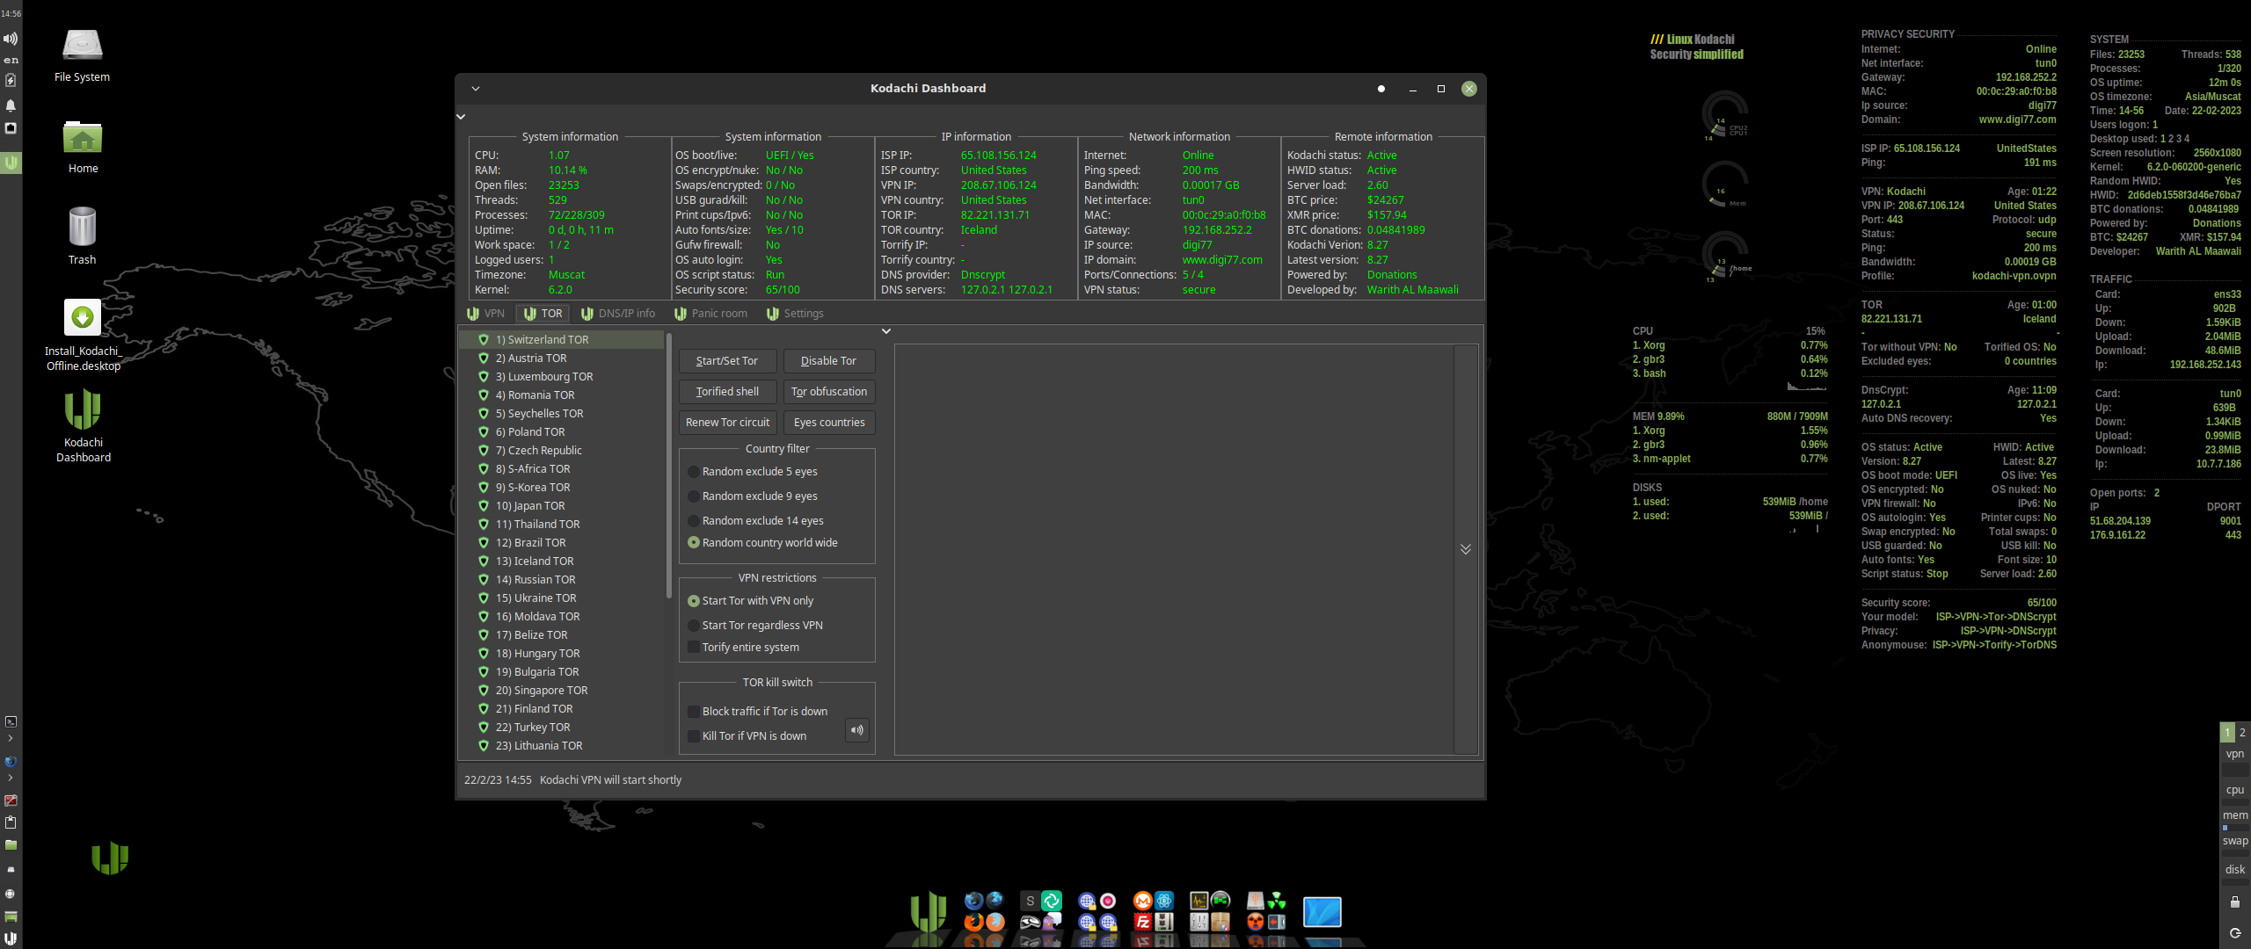Screen dimensions: 2251x949
Task: Open the Panic room tab
Action: (x=710, y=314)
